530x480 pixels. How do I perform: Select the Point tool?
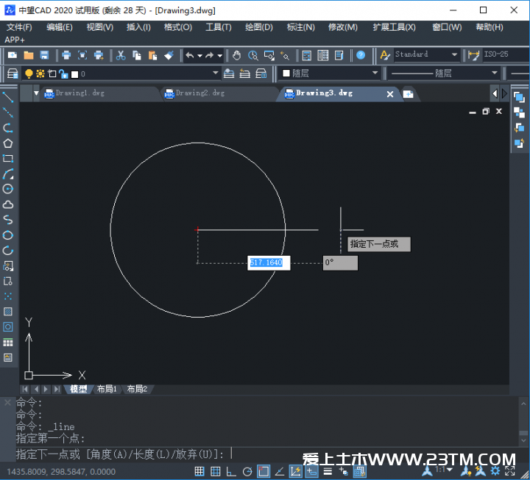coord(8,296)
